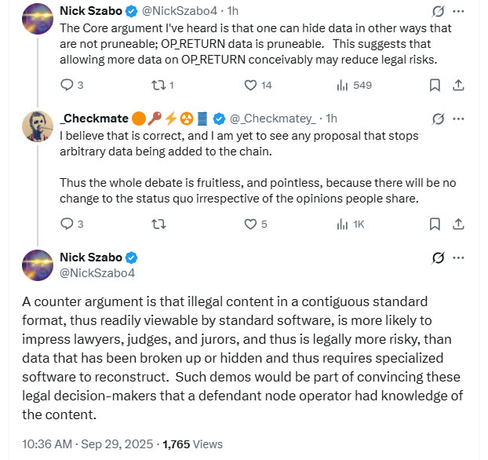Image resolution: width=488 pixels, height=460 pixels.
Task: View analytics showing 549 views
Action: tap(343, 85)
